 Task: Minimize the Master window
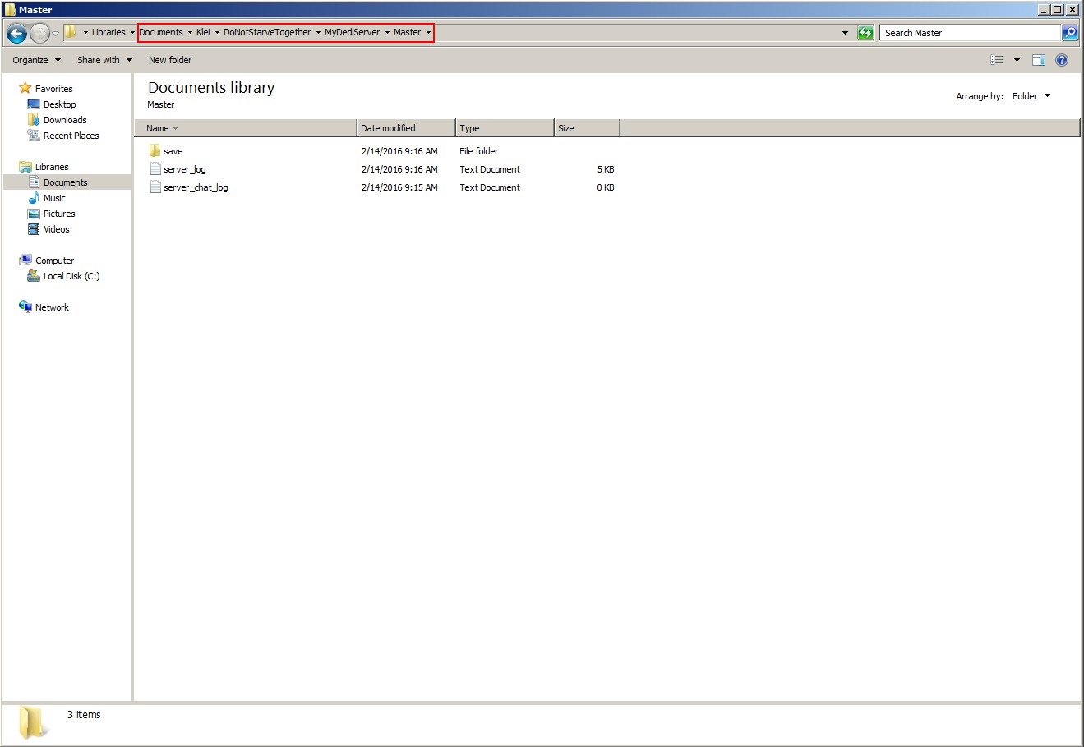pyautogui.click(x=1044, y=10)
